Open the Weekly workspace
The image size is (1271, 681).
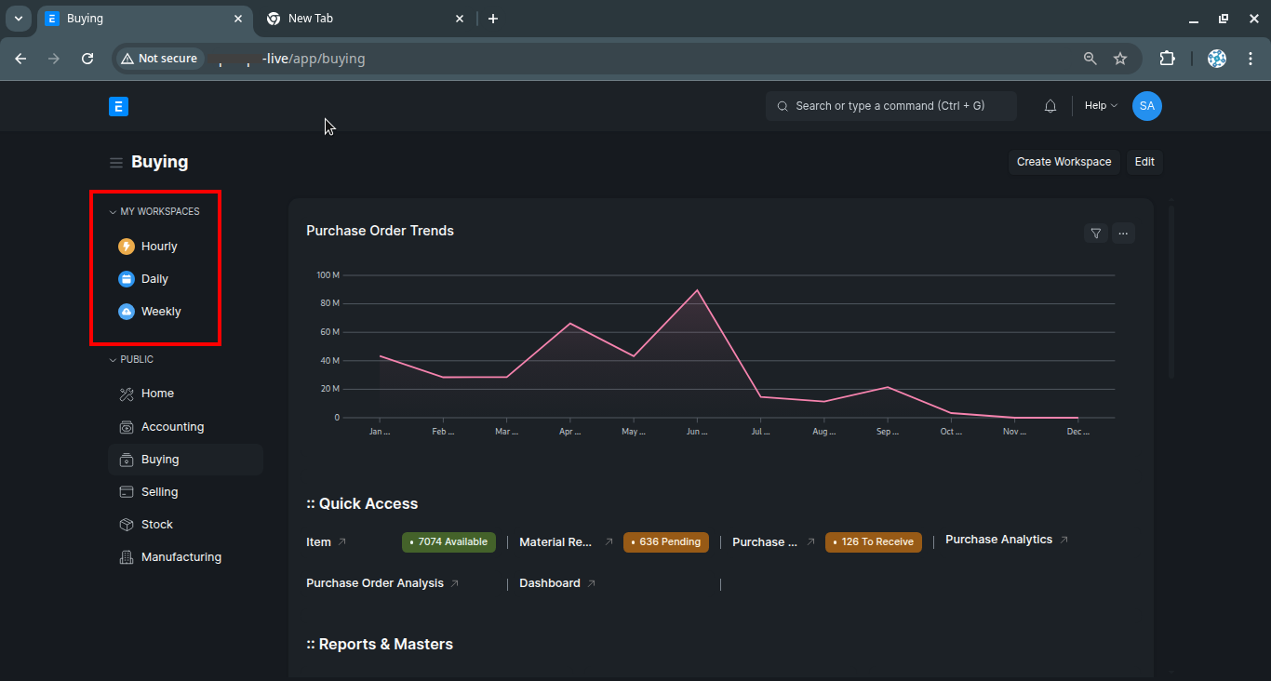(161, 312)
